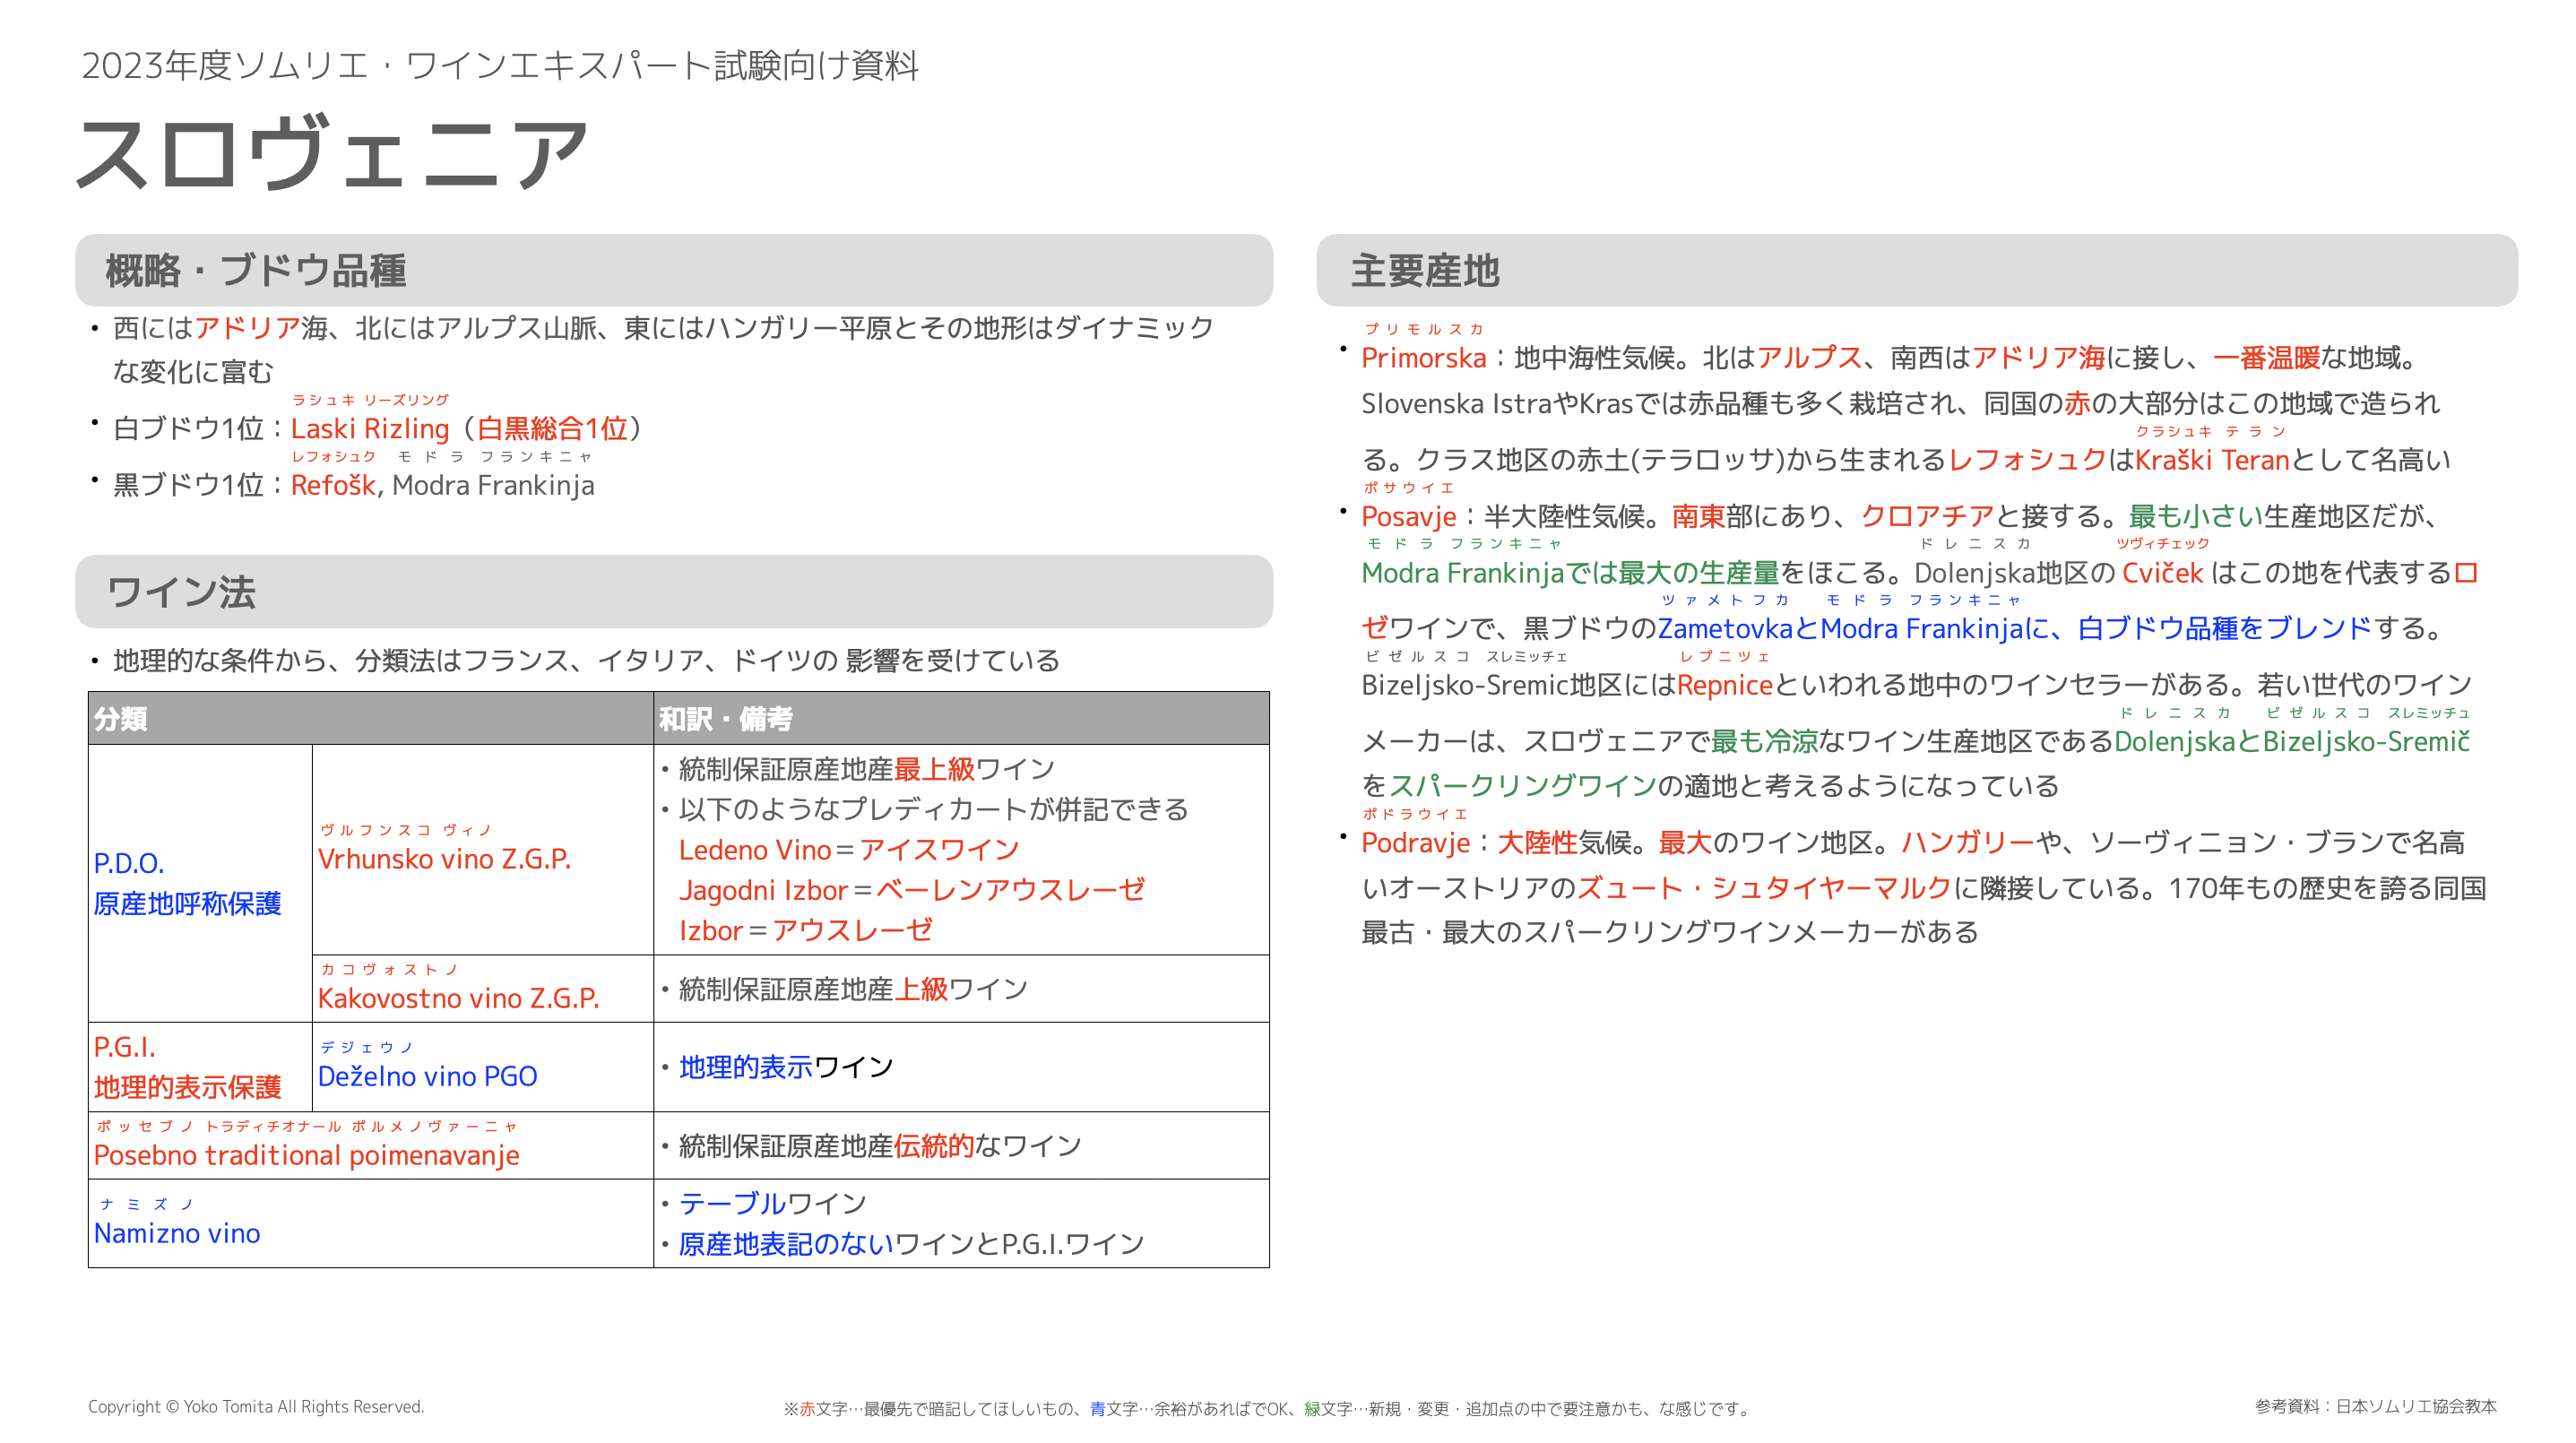Click the Zametovka grape name
Screen dimensions: 2576x1443
(1724, 628)
